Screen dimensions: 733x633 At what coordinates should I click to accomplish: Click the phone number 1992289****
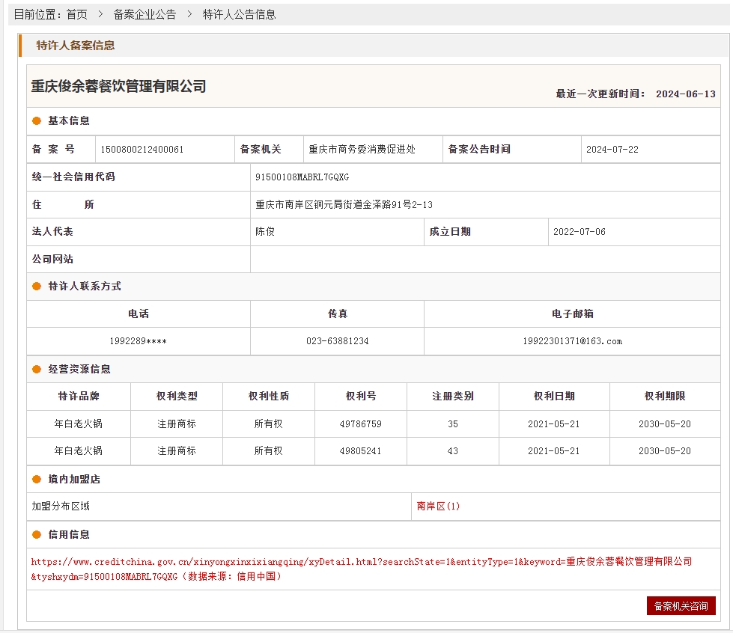[138, 341]
